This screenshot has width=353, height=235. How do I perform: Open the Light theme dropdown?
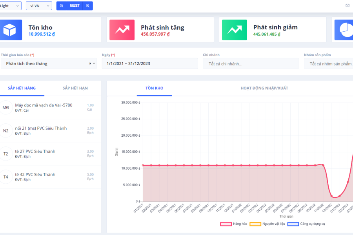(10, 6)
